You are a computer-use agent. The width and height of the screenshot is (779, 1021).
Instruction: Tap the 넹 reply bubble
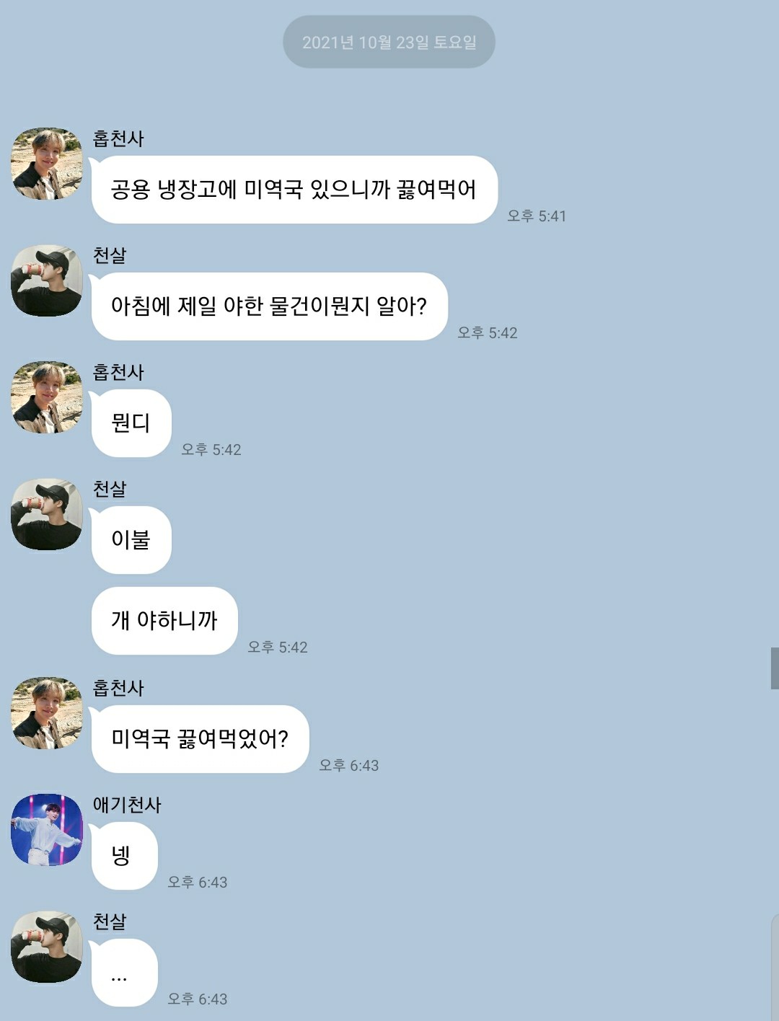(x=124, y=856)
